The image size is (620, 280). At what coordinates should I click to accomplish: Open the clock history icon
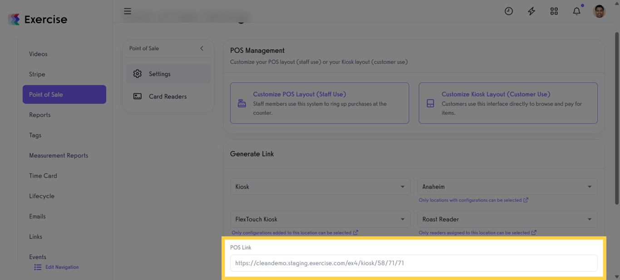point(509,11)
